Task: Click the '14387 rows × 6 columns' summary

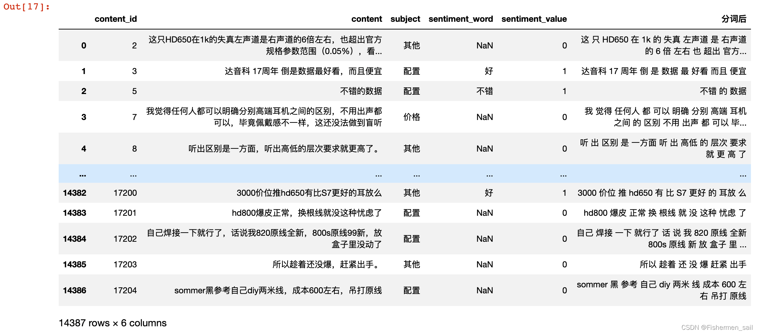Action: pos(112,323)
